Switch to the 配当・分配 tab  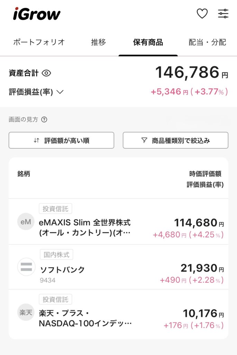coord(207,42)
